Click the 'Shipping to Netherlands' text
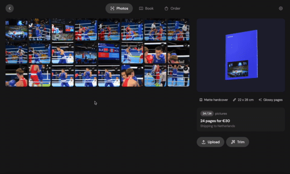The height and width of the screenshot is (174, 290). [x=217, y=126]
